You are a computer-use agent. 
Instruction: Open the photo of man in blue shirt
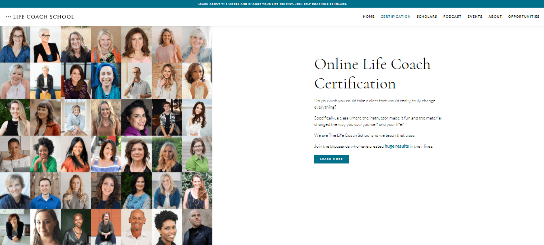[45, 191]
